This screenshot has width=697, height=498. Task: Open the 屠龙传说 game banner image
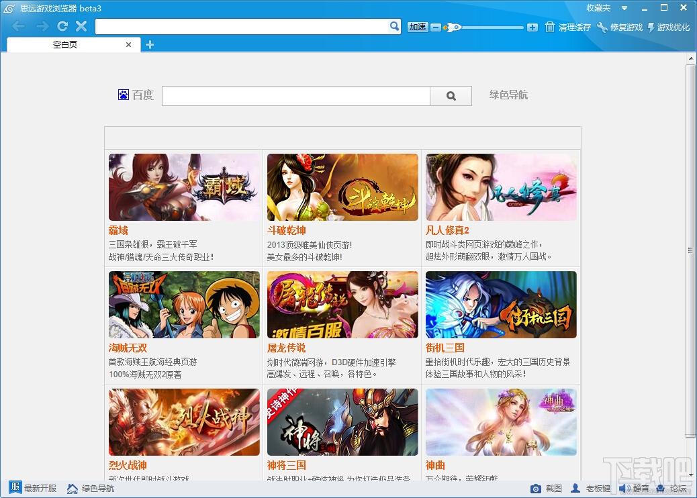click(x=342, y=305)
